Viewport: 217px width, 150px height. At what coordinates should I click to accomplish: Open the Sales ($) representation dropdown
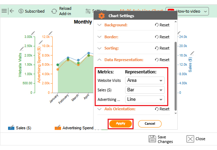[x=145, y=90]
